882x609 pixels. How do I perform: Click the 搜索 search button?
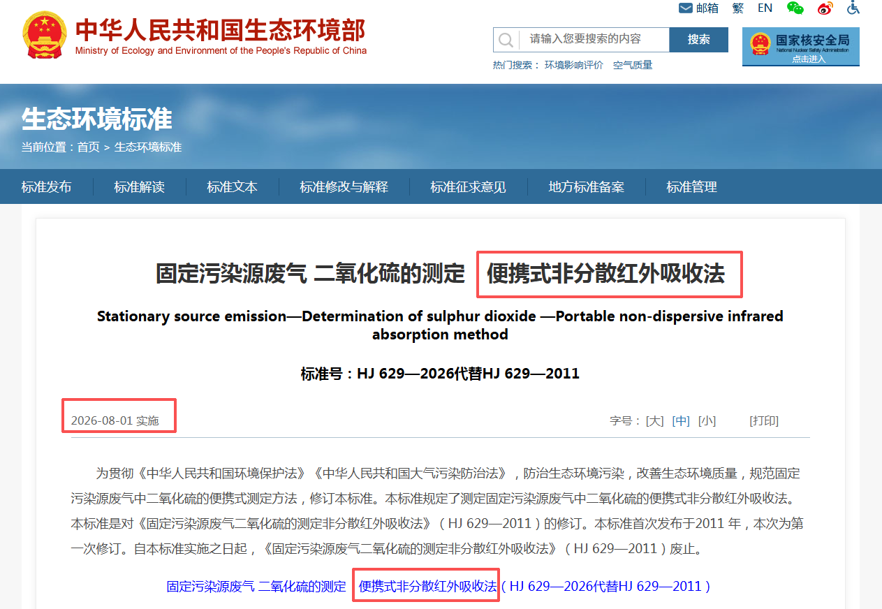click(698, 40)
